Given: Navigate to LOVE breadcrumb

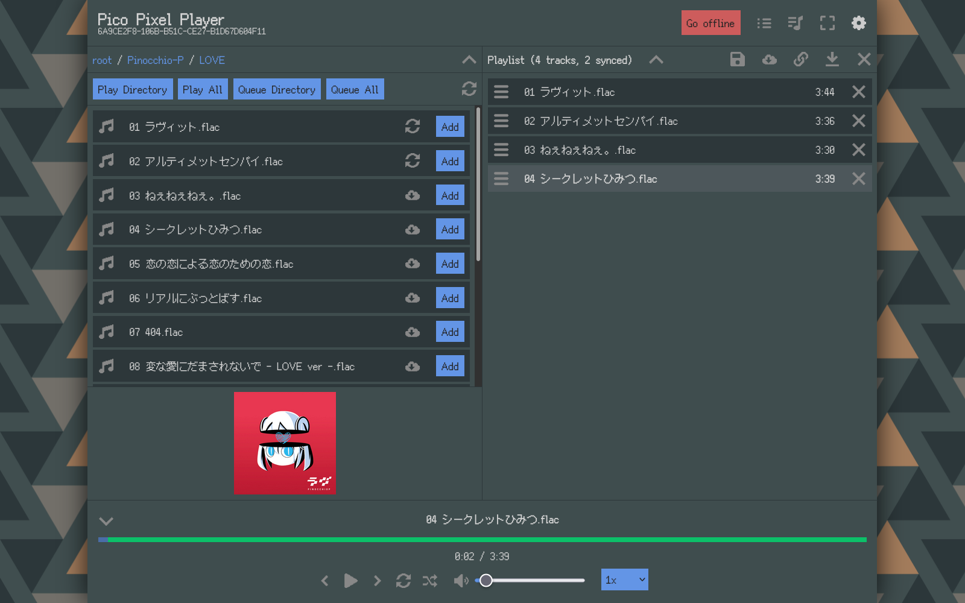Looking at the screenshot, I should (x=212, y=60).
